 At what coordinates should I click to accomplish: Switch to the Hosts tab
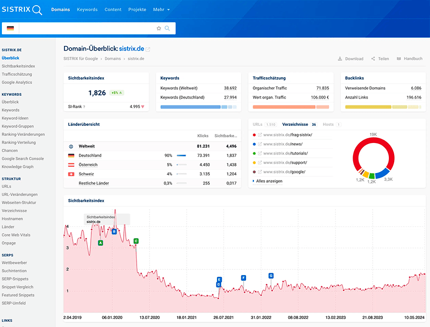(328, 124)
